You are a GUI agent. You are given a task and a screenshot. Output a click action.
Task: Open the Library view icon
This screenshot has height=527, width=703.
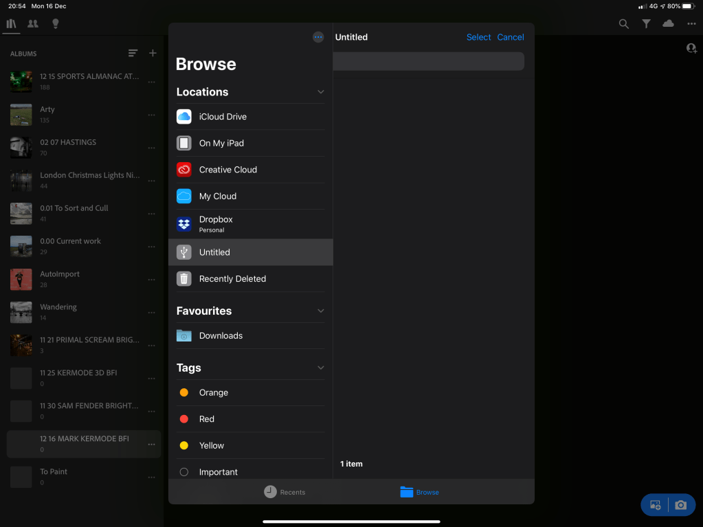[x=11, y=23]
